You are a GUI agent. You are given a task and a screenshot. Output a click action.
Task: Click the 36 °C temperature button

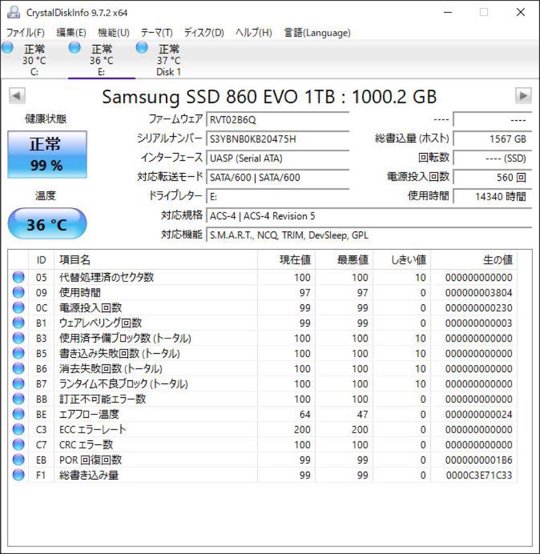click(47, 224)
